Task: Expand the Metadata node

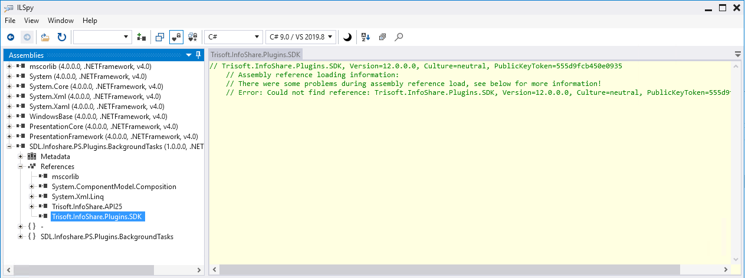Action: tap(21, 156)
